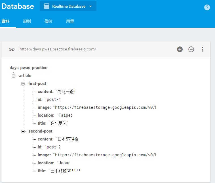Select the first-post node label
Screen dimensions: 215x183
coord(37,84)
